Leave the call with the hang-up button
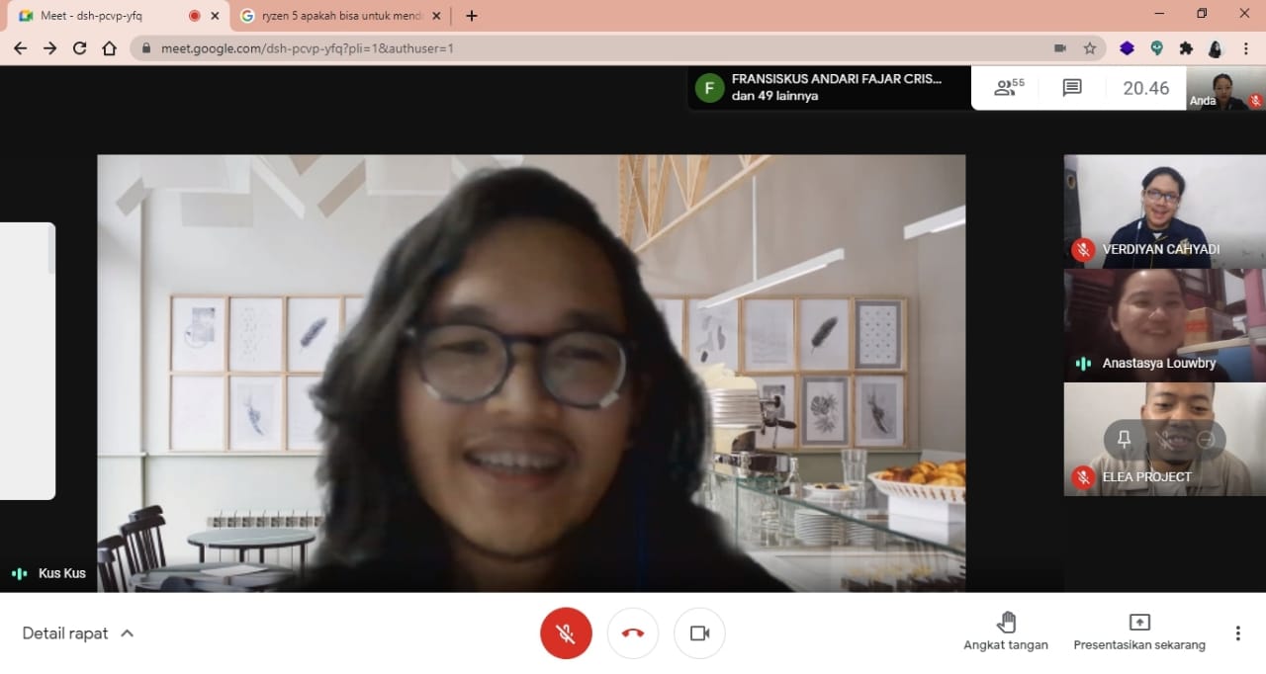1266x674 pixels. [x=633, y=633]
